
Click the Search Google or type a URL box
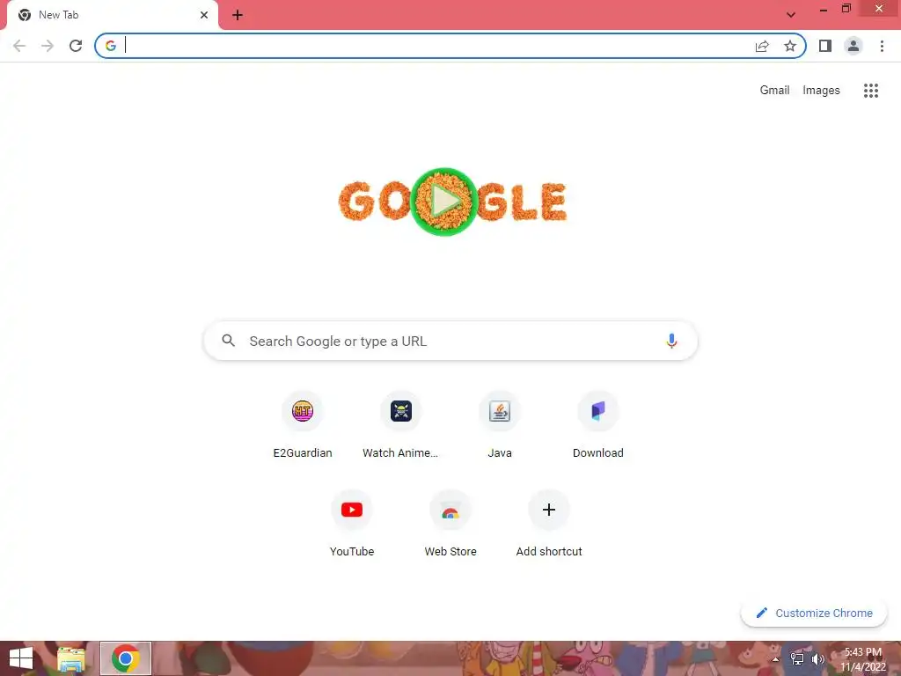(x=450, y=341)
